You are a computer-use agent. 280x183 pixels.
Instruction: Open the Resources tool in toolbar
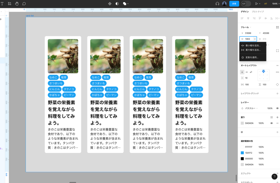tap(10, 3)
